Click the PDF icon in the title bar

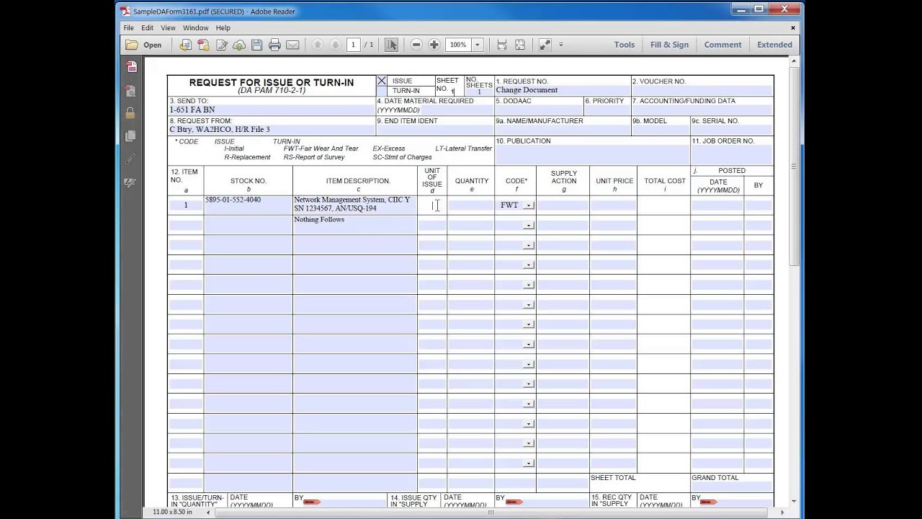(x=125, y=11)
